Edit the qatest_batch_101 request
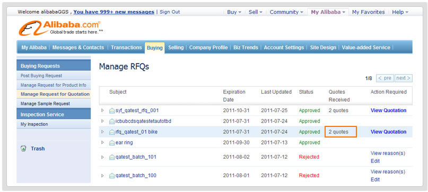The width and height of the screenshot is (428, 192). (x=375, y=161)
